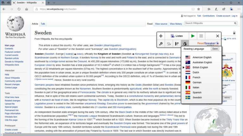Click the Wikipedia globe logo
243x136 pixels.
coord(15,24)
